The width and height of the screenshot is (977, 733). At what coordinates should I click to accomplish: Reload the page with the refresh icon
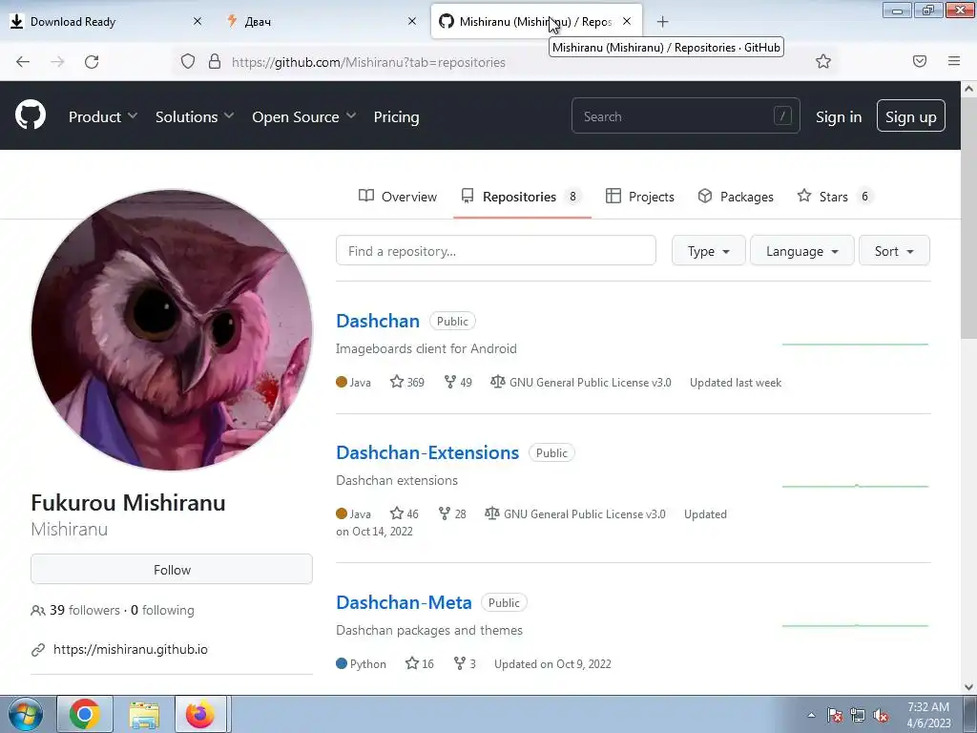tap(92, 62)
